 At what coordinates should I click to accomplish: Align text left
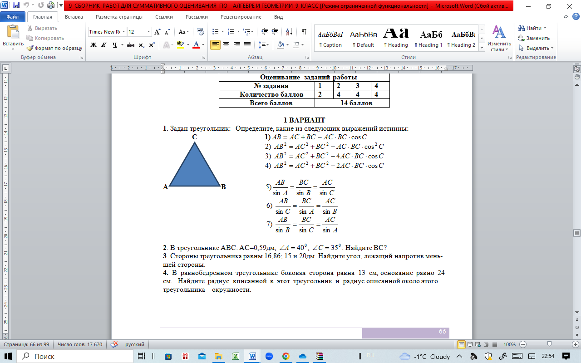[x=215, y=45]
